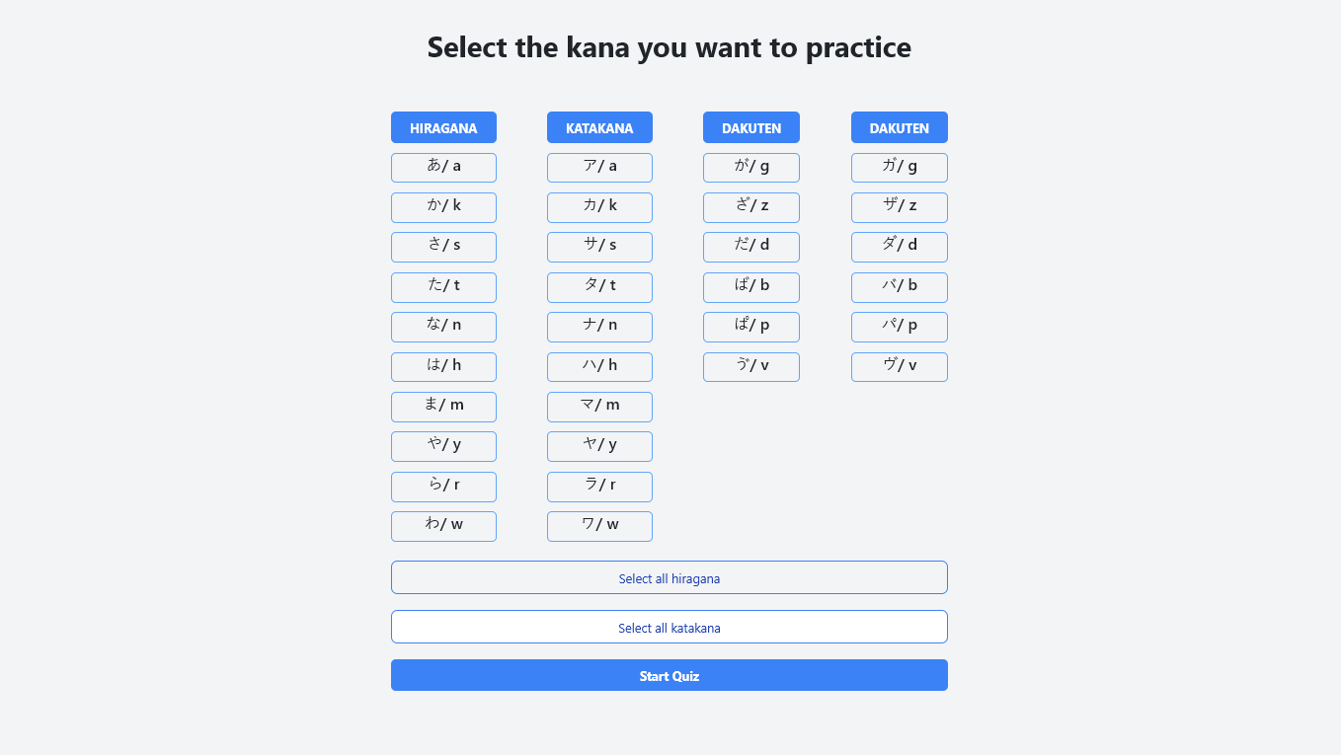This screenshot has width=1341, height=755.
Task: Select the マ/m katakana group
Action: (599, 407)
